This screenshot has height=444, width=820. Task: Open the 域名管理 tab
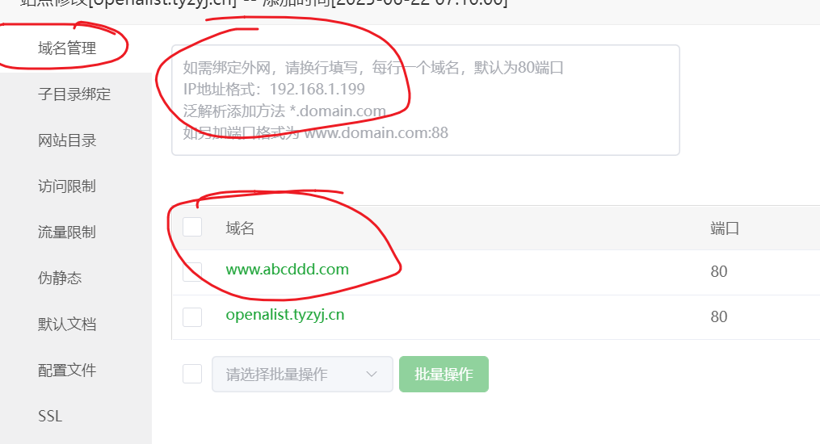[67, 48]
